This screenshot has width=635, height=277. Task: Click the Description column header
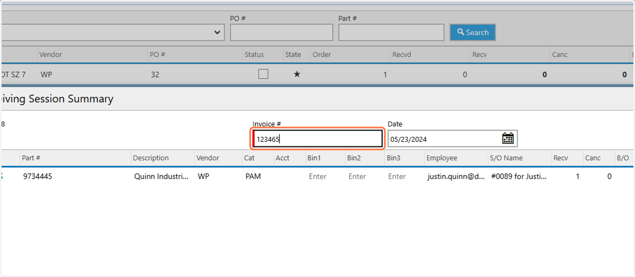click(151, 158)
